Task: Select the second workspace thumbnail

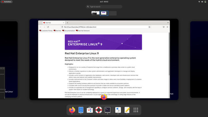Action: coord(104,13)
